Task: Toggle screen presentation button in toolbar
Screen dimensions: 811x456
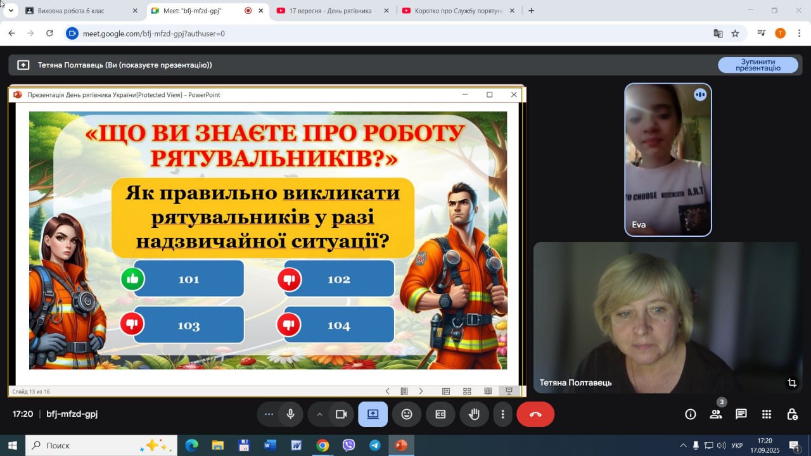Action: coord(373,414)
